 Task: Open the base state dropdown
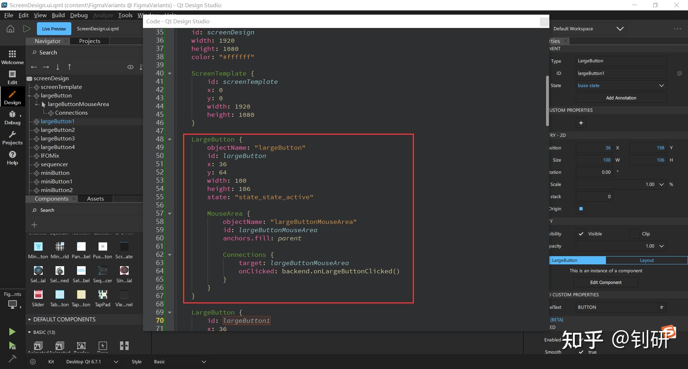coord(620,85)
